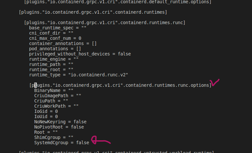Screen dimensions: 252x153
Task: Click the pink arrow near SystemdCgroup
Action: coord(101,141)
